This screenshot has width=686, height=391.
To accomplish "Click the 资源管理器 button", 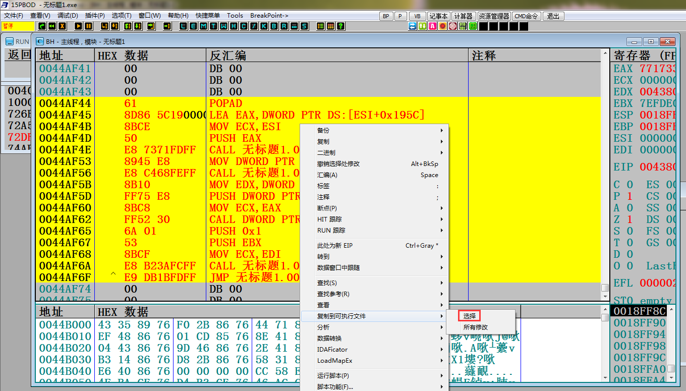I will coord(494,16).
